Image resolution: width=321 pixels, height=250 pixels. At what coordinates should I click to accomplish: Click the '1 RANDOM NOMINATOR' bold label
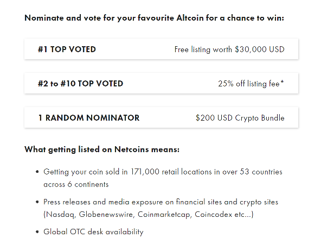click(89, 118)
